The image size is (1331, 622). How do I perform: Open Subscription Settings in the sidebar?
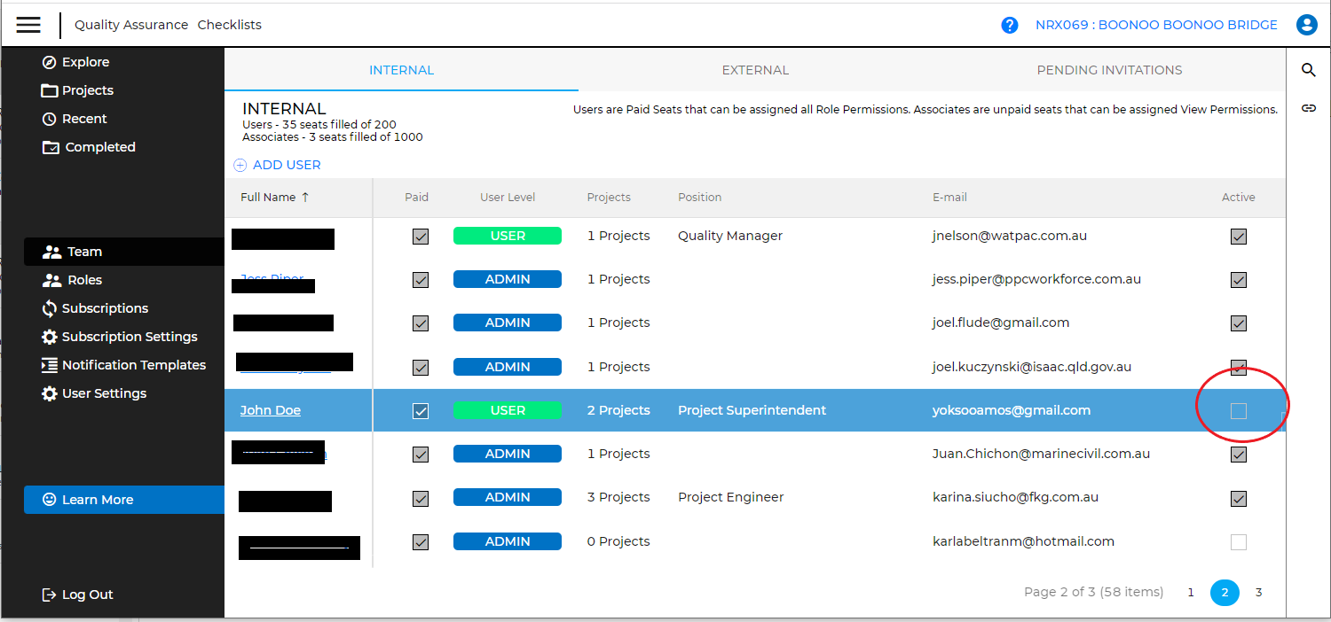120,337
